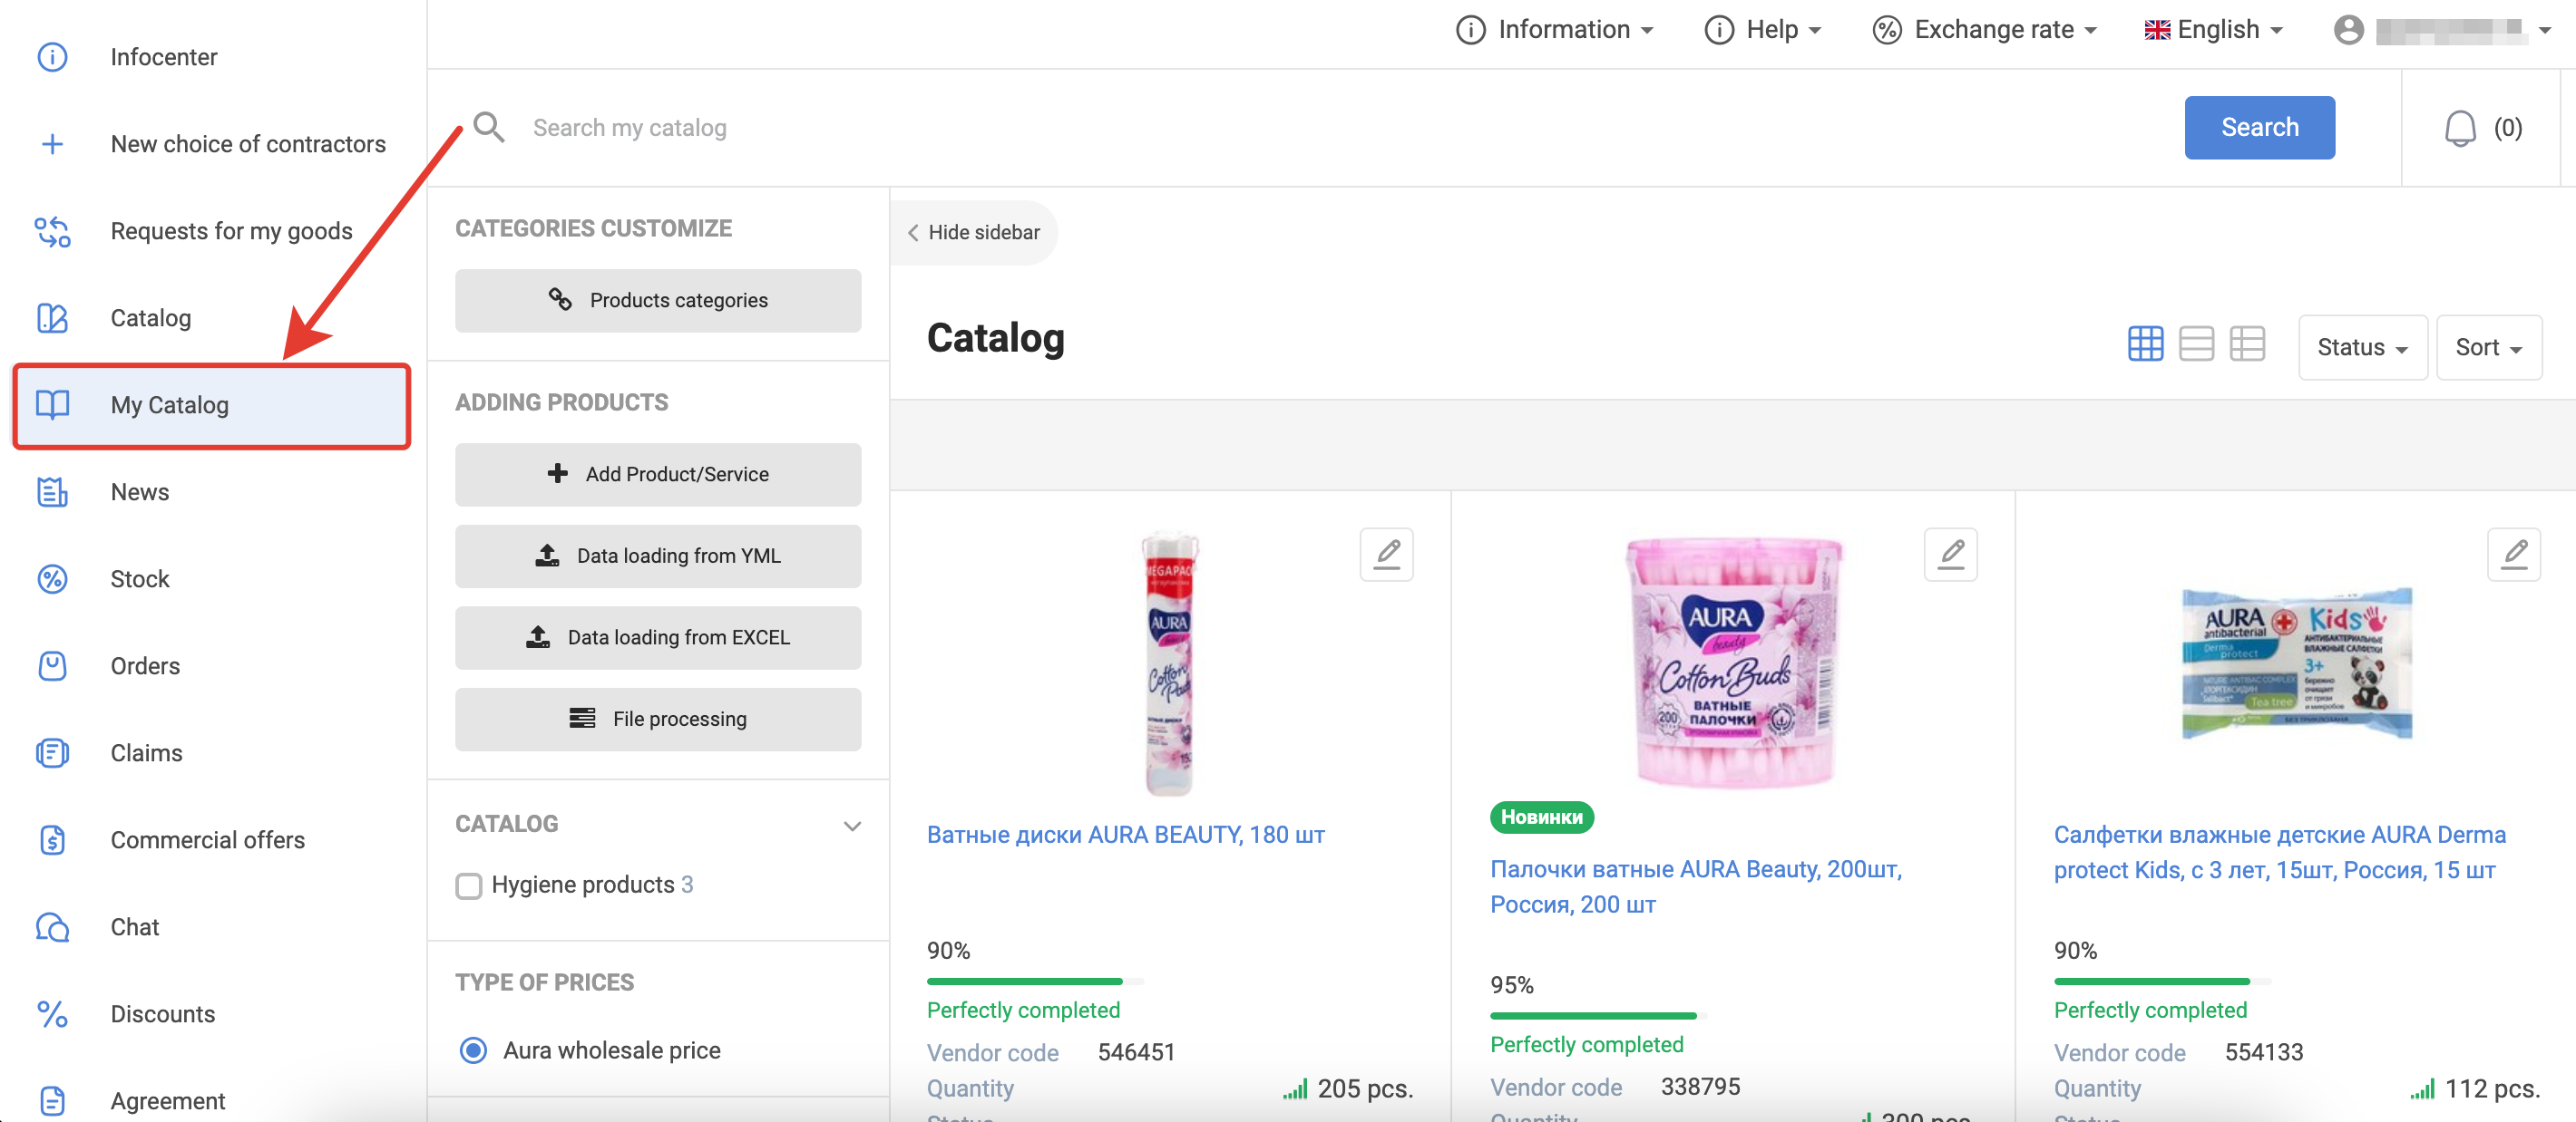Click the user profile avatar icon
This screenshot has width=2576, height=1122.
coord(2348,30)
